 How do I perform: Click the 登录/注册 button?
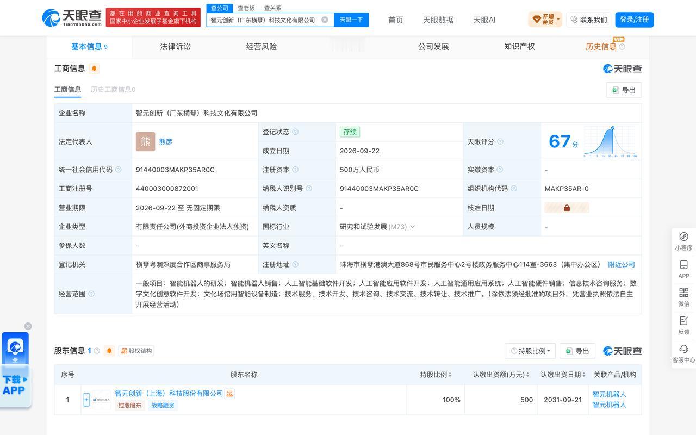coord(635,20)
